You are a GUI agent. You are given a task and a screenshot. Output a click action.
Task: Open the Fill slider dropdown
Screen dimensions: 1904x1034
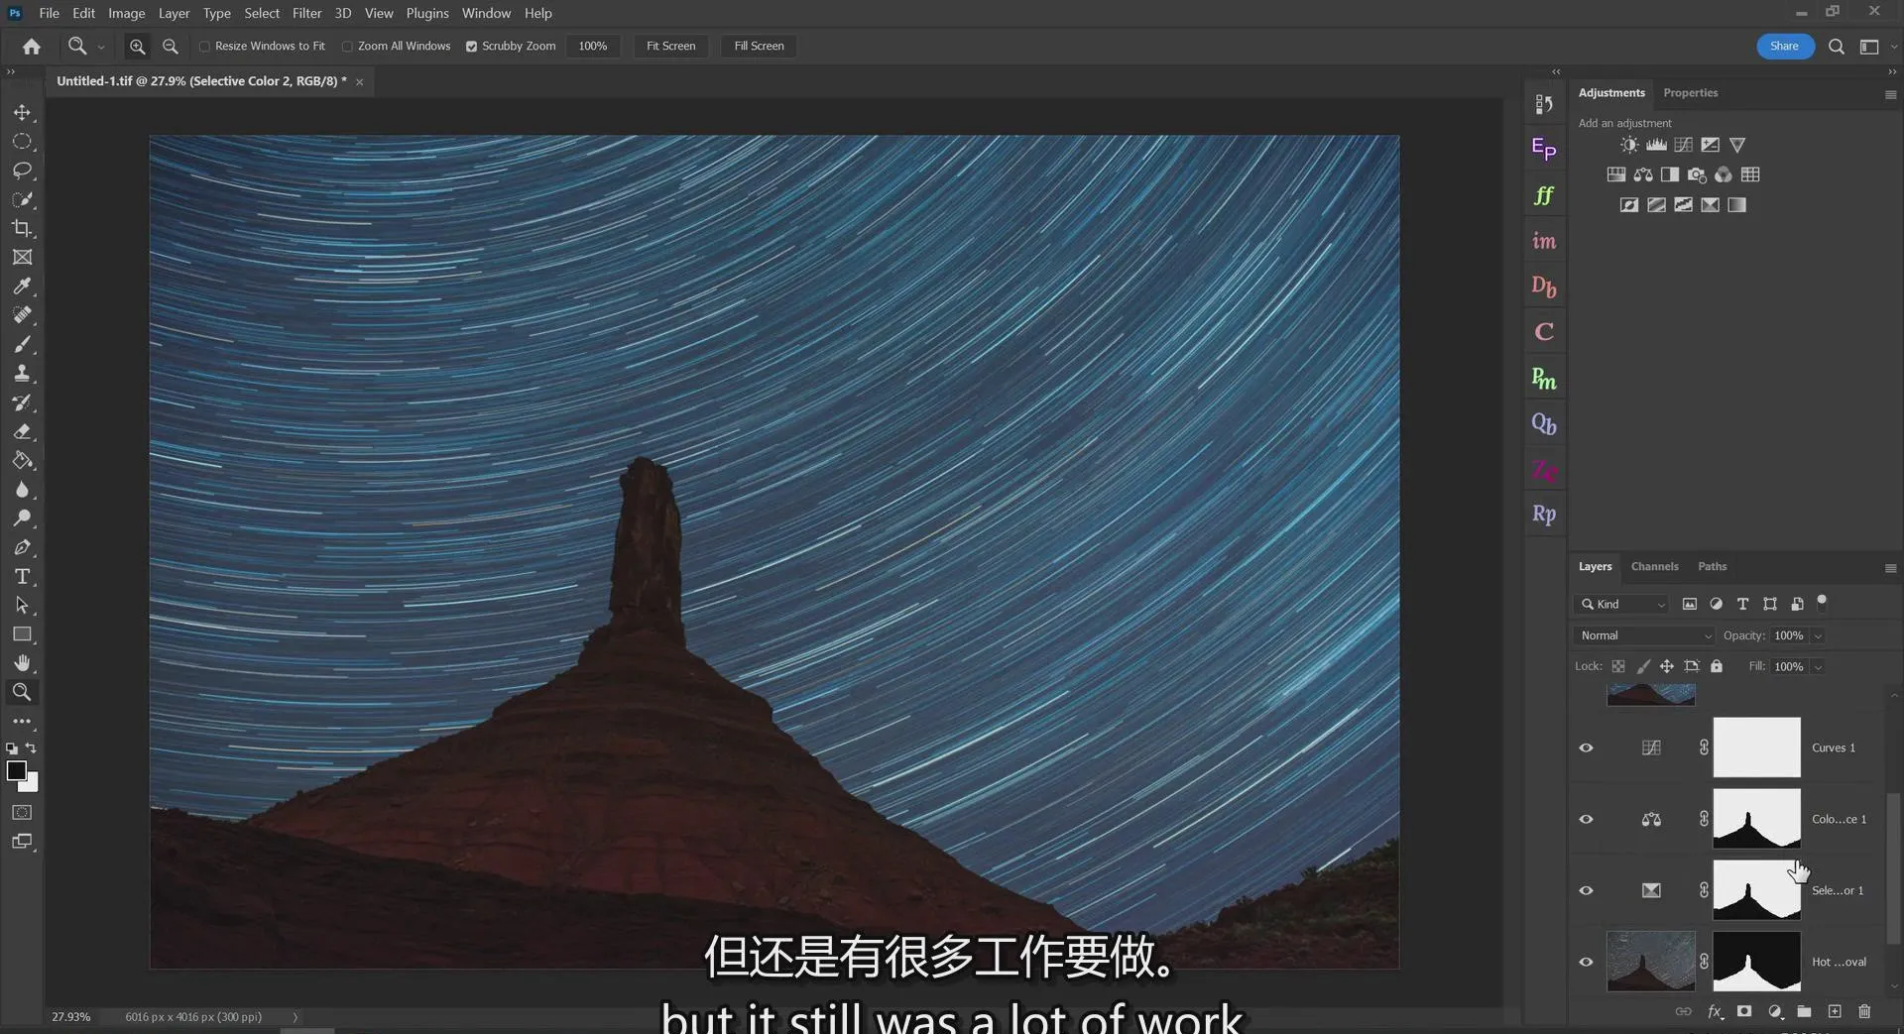click(1818, 667)
